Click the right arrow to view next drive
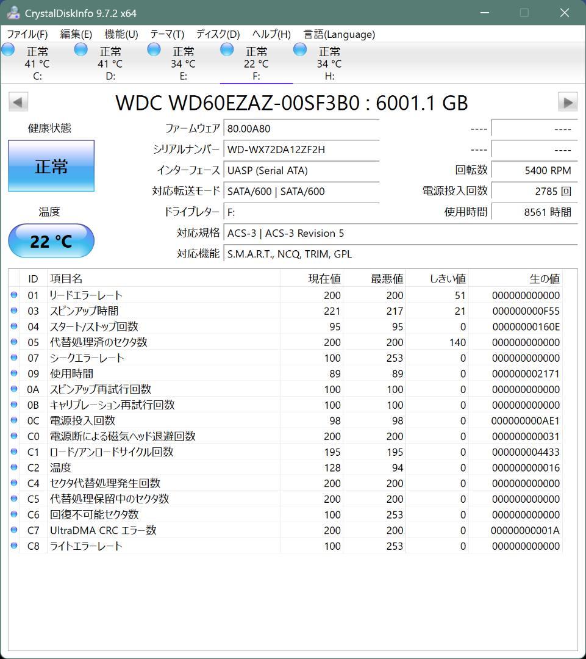 568,102
